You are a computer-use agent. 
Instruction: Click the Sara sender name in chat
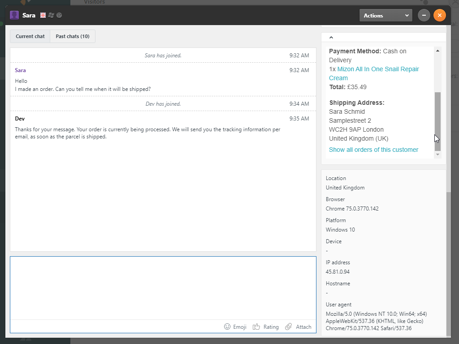tap(20, 70)
